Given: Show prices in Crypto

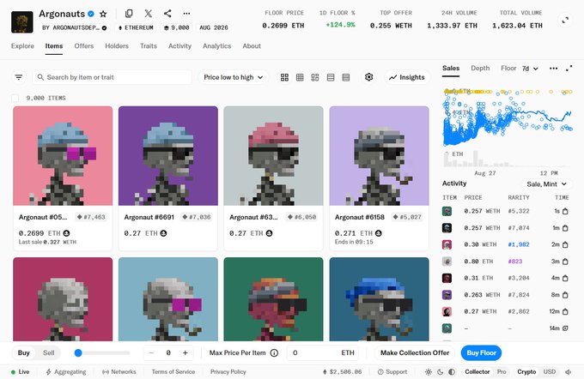Looking at the screenshot, I should pos(526,372).
